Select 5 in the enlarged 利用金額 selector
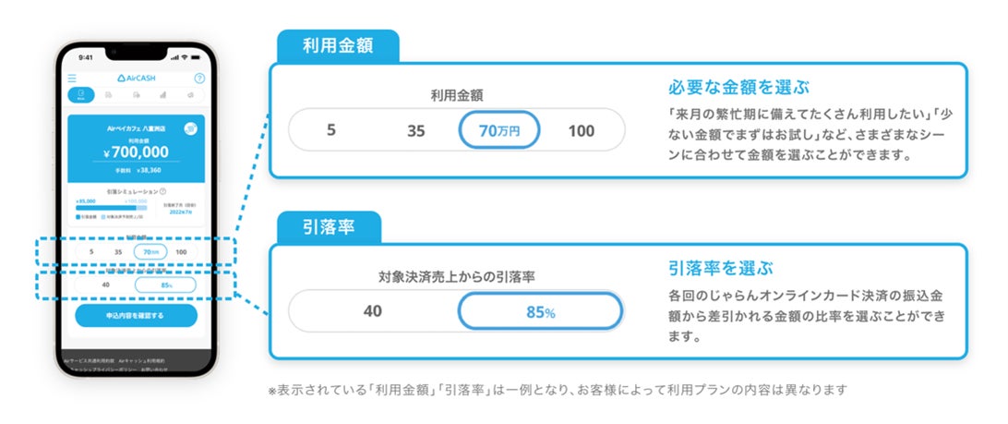The height and width of the screenshot is (424, 1008). click(331, 131)
